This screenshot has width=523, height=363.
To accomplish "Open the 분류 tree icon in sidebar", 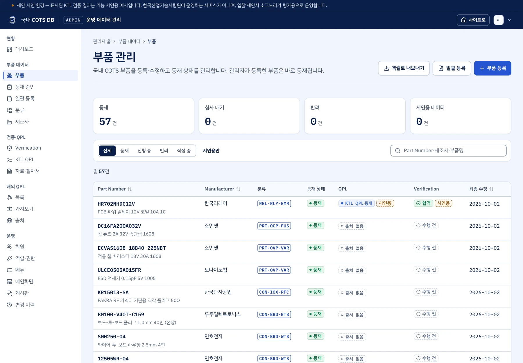I will [9, 110].
